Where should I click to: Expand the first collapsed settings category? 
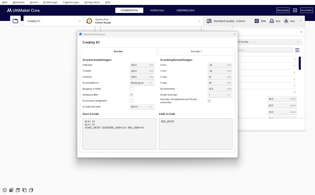pyautogui.click(x=295, y=59)
